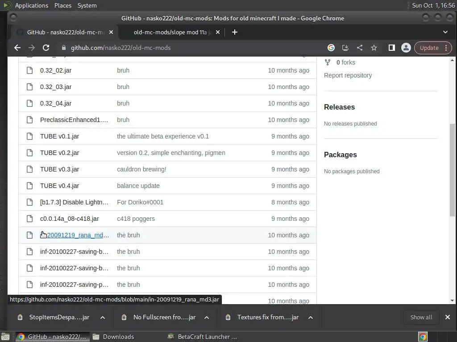This screenshot has width=457, height=342.
Task: Go back with the browser back arrow
Action: click(17, 48)
